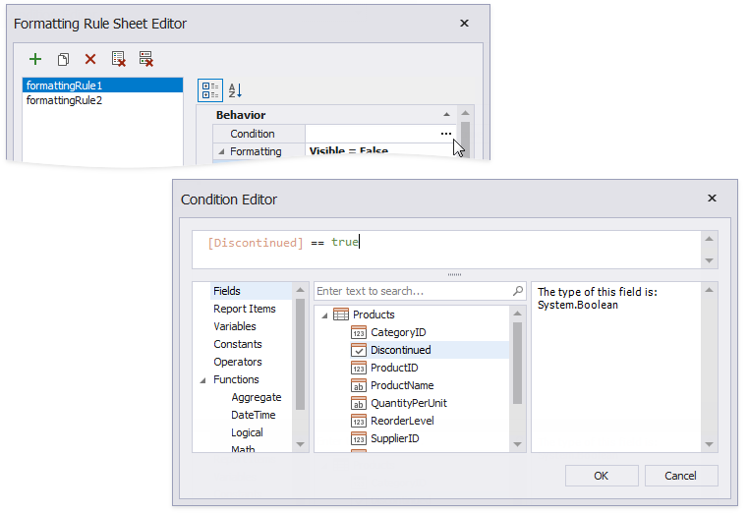Viewport: 748px width, 514px height.
Task: Select the Report Items category
Action: tap(244, 309)
